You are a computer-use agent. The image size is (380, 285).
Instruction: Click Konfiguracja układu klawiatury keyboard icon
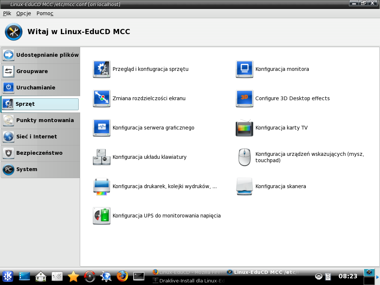(x=102, y=157)
